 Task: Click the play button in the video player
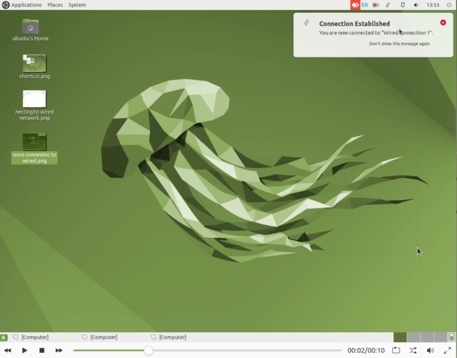(x=25, y=350)
